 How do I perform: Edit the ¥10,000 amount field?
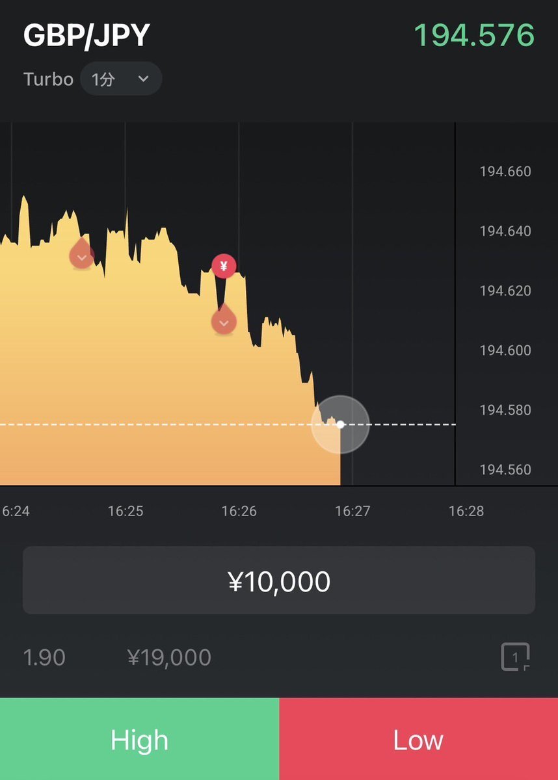pos(279,580)
